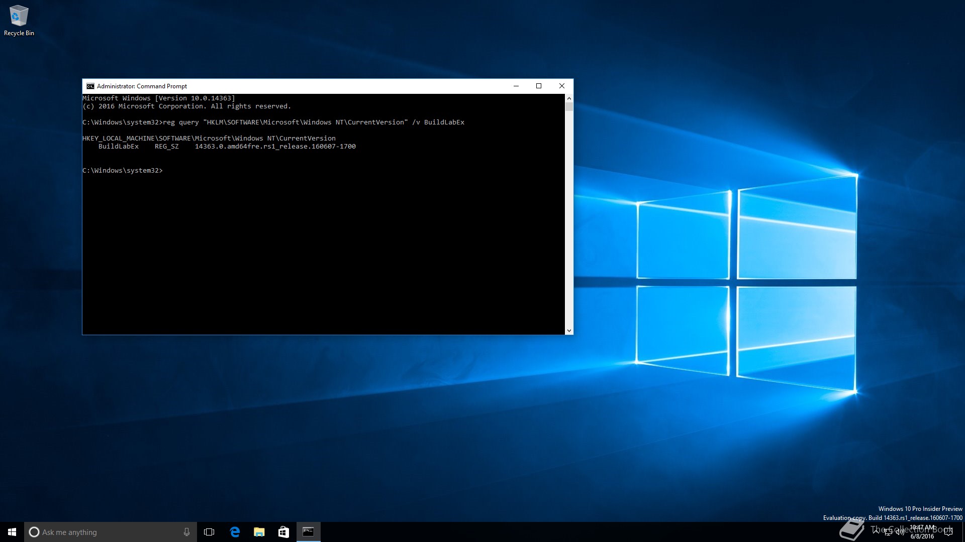The width and height of the screenshot is (965, 542).
Task: Click the 14363.0.amd64fre.rs1_release value
Action: [x=275, y=147]
